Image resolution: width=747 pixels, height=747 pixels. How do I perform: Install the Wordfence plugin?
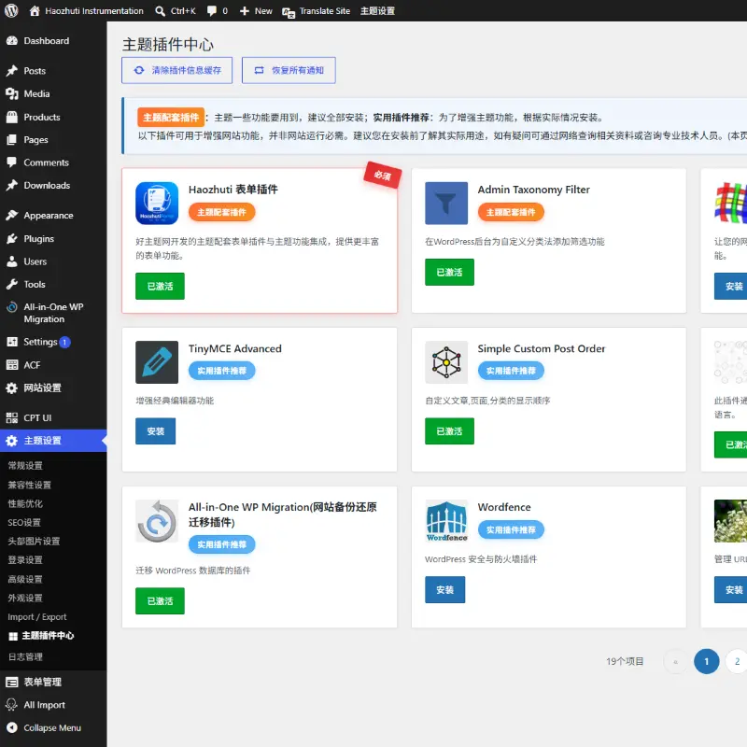tap(445, 590)
